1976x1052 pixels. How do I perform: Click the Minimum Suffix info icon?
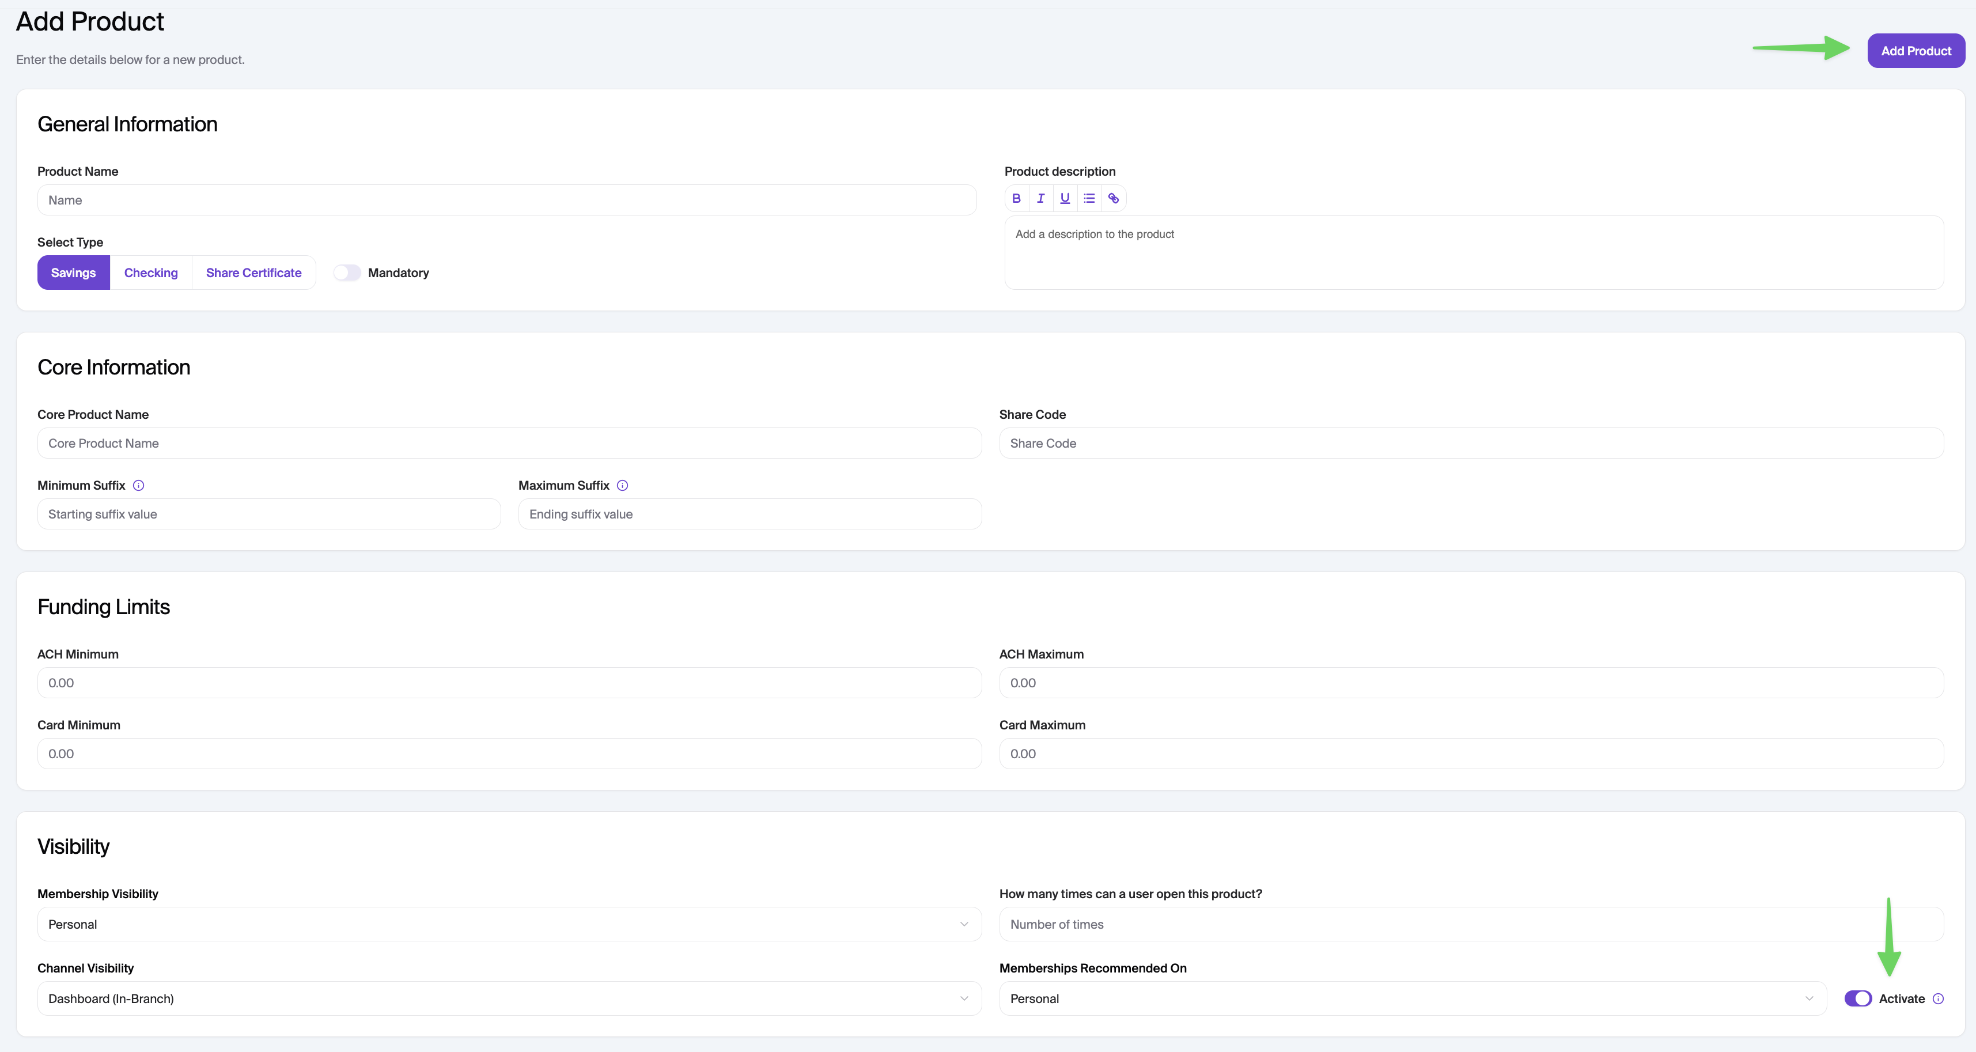click(139, 486)
